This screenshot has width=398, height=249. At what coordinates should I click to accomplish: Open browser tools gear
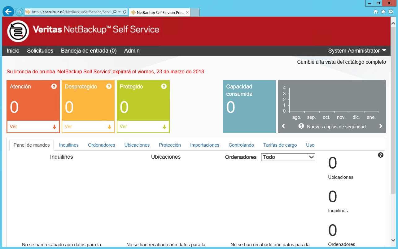pyautogui.click(x=391, y=12)
